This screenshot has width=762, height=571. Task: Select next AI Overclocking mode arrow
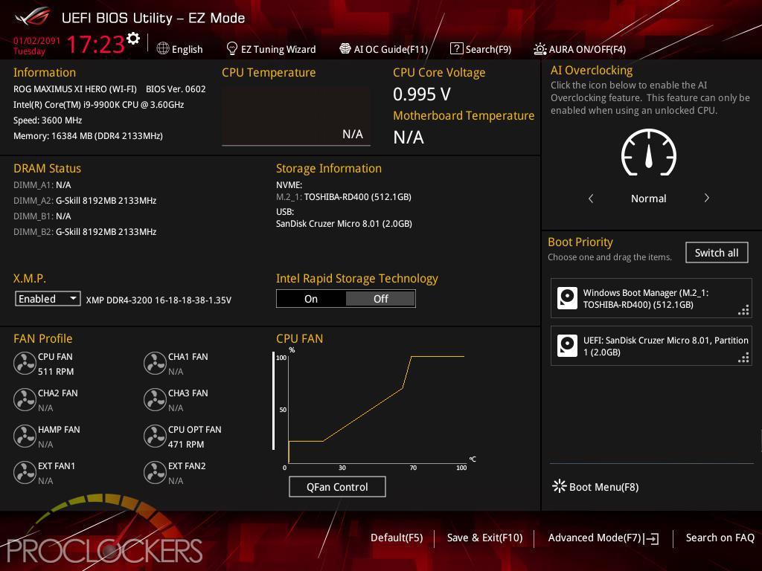pos(707,198)
